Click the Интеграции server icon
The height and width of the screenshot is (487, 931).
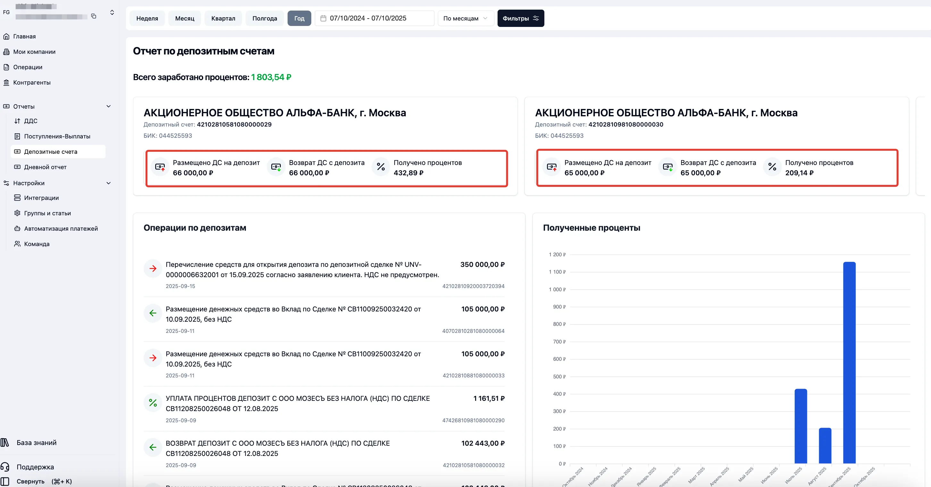(x=17, y=198)
